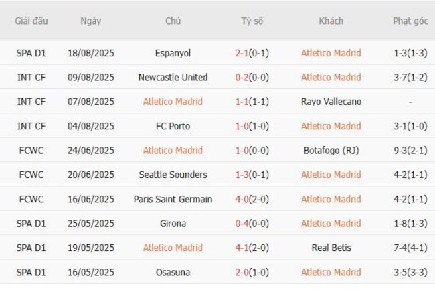Image resolution: width=435 pixels, height=290 pixels.
Task: Open Paris Saint Germain team link
Action: [173, 199]
